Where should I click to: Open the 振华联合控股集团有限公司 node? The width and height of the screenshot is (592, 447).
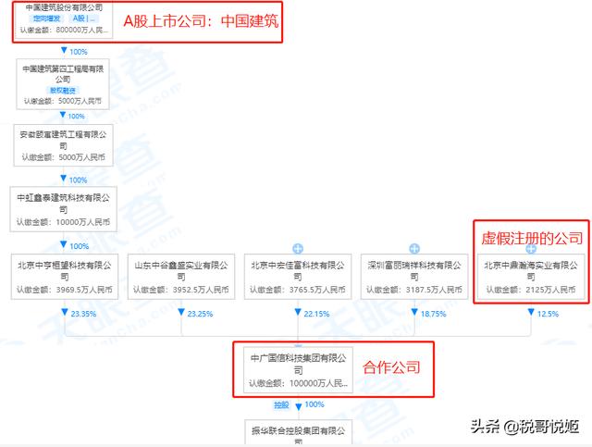point(298,432)
